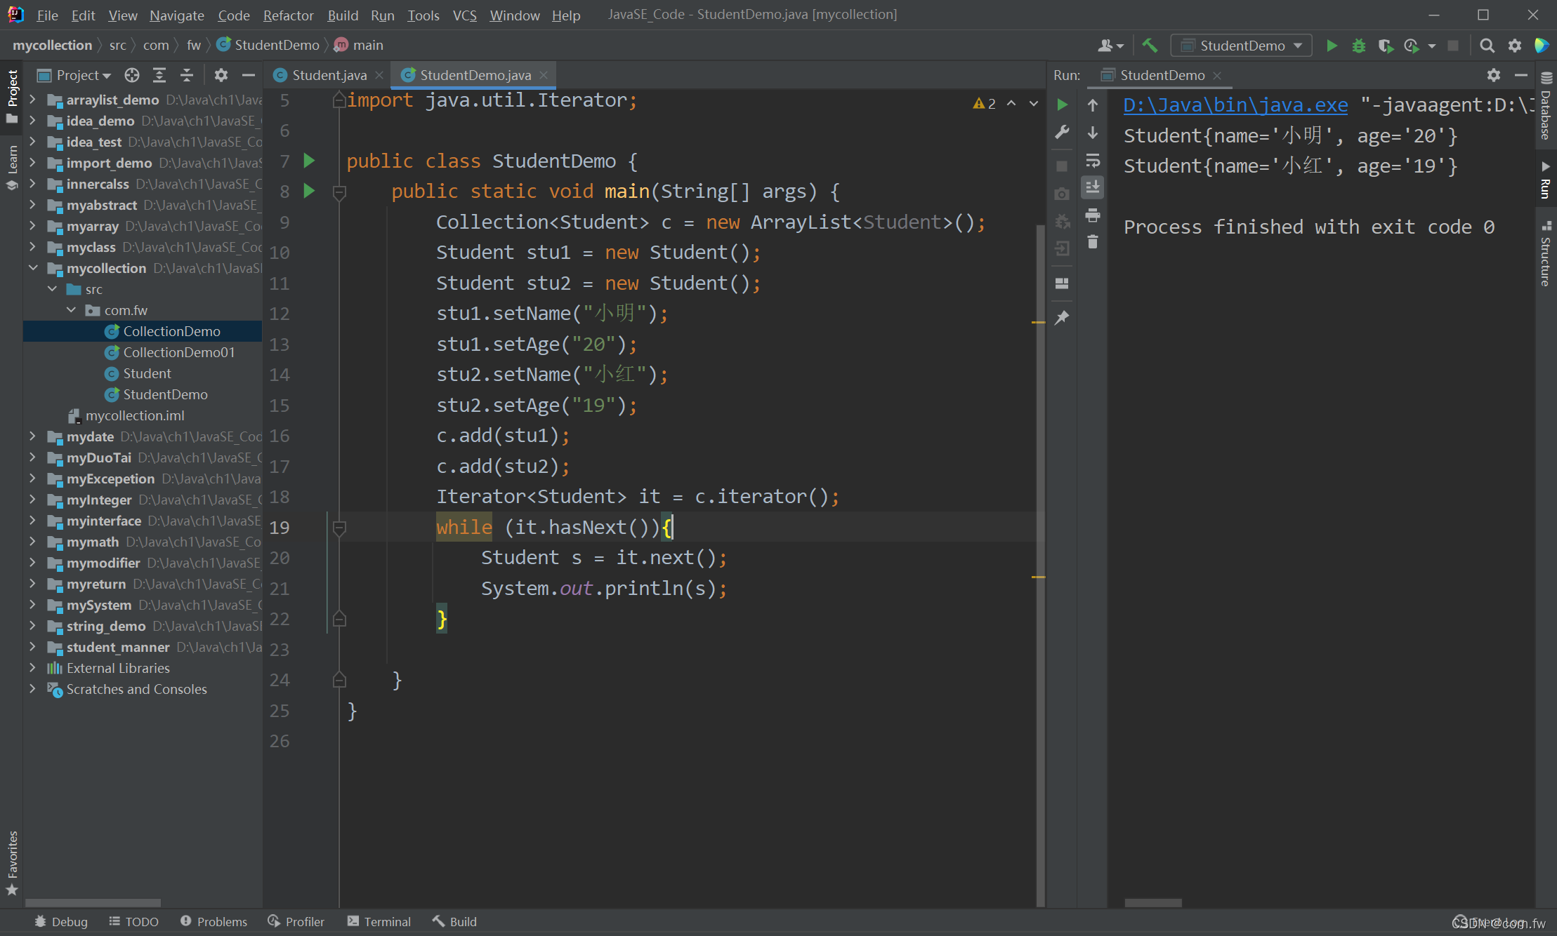Rerun StudentDemo in the Run panel
The width and height of the screenshot is (1557, 936).
pyautogui.click(x=1063, y=105)
